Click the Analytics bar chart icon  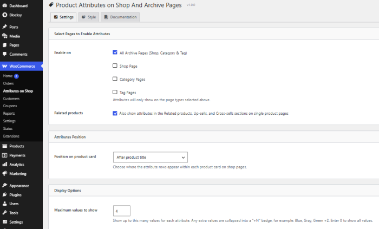click(x=4, y=164)
